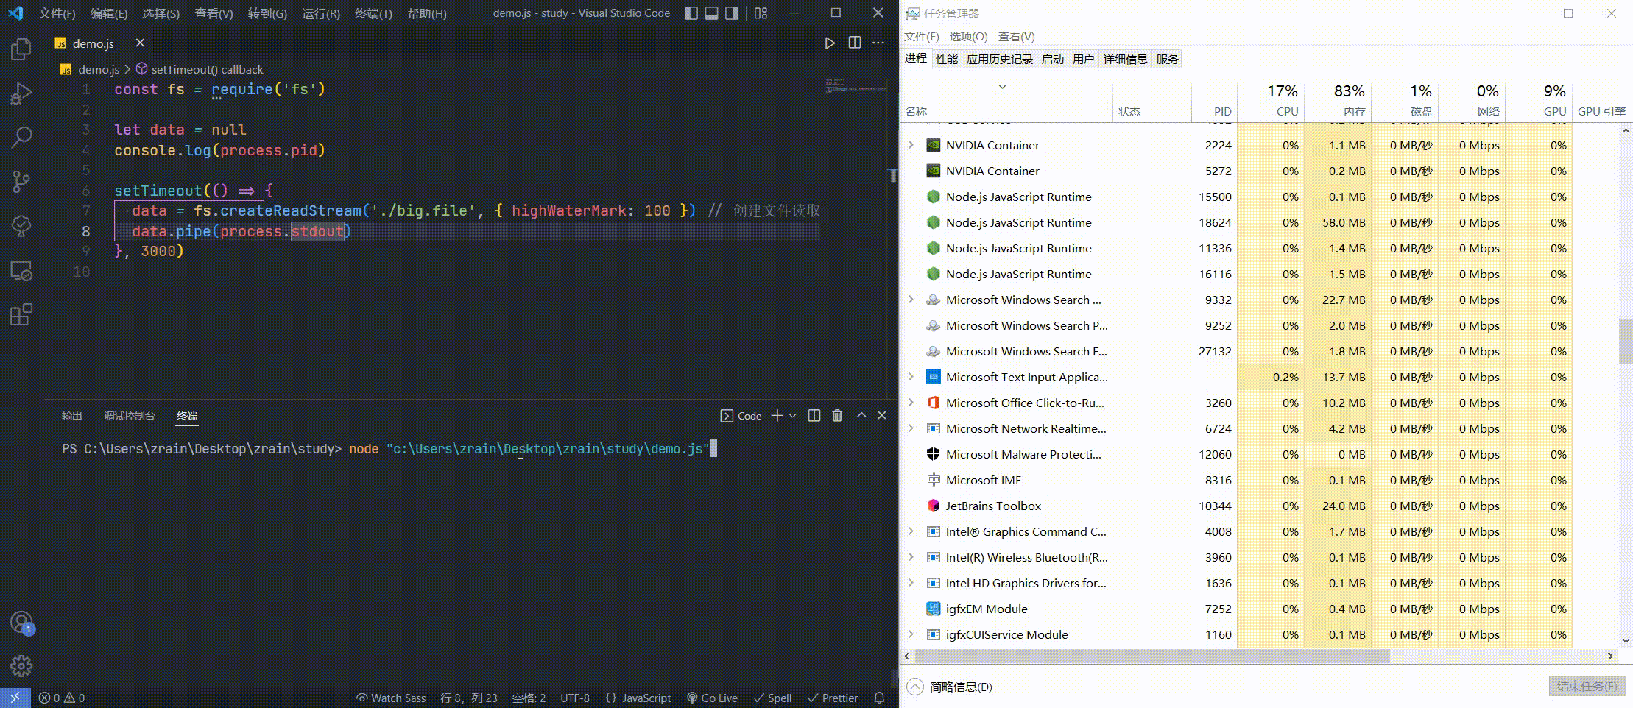The width and height of the screenshot is (1633, 708).
Task: Open the 运行(R) menu in VS Code
Action: click(321, 13)
